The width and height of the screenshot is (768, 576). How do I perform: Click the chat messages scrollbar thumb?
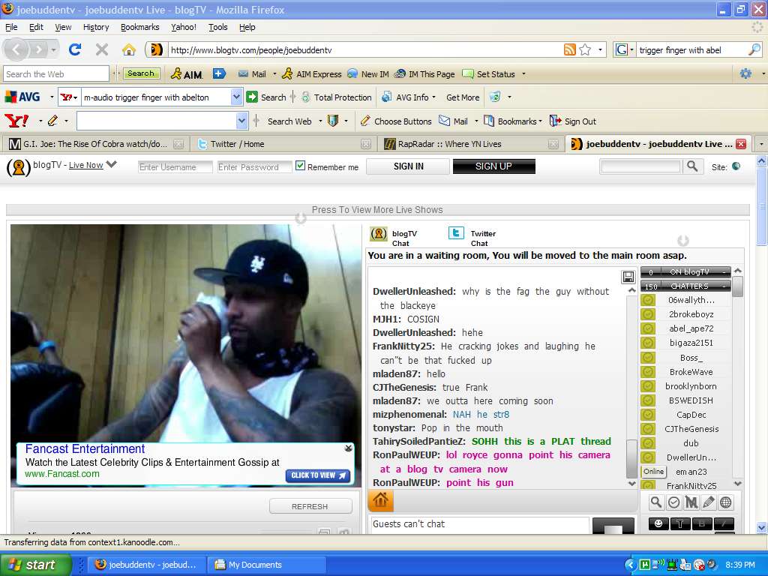pyautogui.click(x=631, y=457)
